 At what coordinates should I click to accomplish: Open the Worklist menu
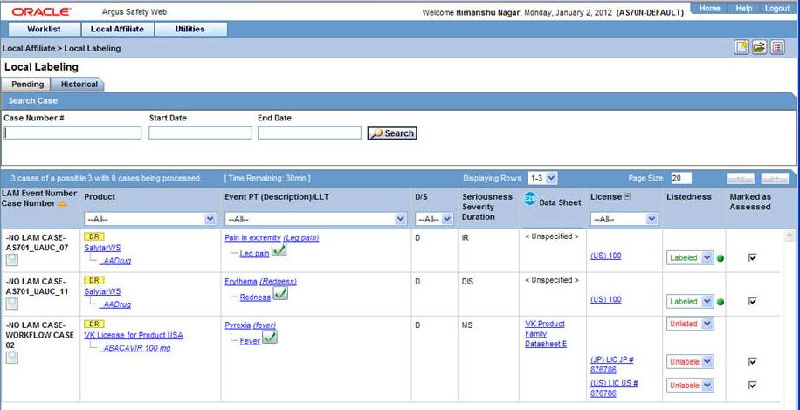coord(44,29)
